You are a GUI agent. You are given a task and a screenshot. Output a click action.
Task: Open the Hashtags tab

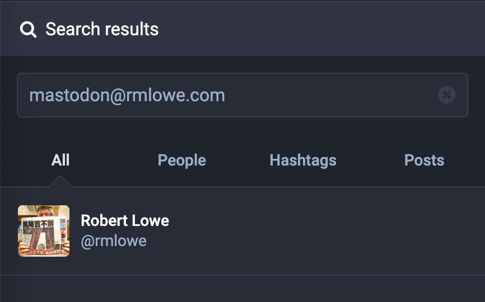coord(303,161)
